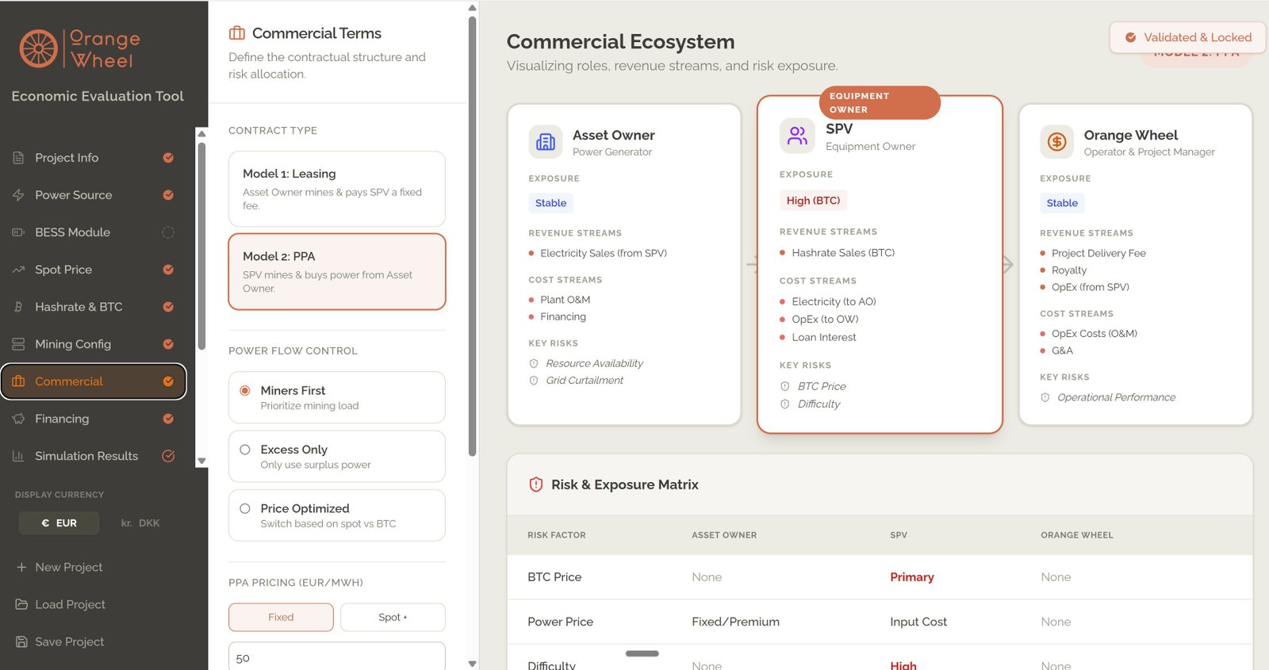
Task: Choose Model 2: PPA contract type
Action: click(x=337, y=271)
